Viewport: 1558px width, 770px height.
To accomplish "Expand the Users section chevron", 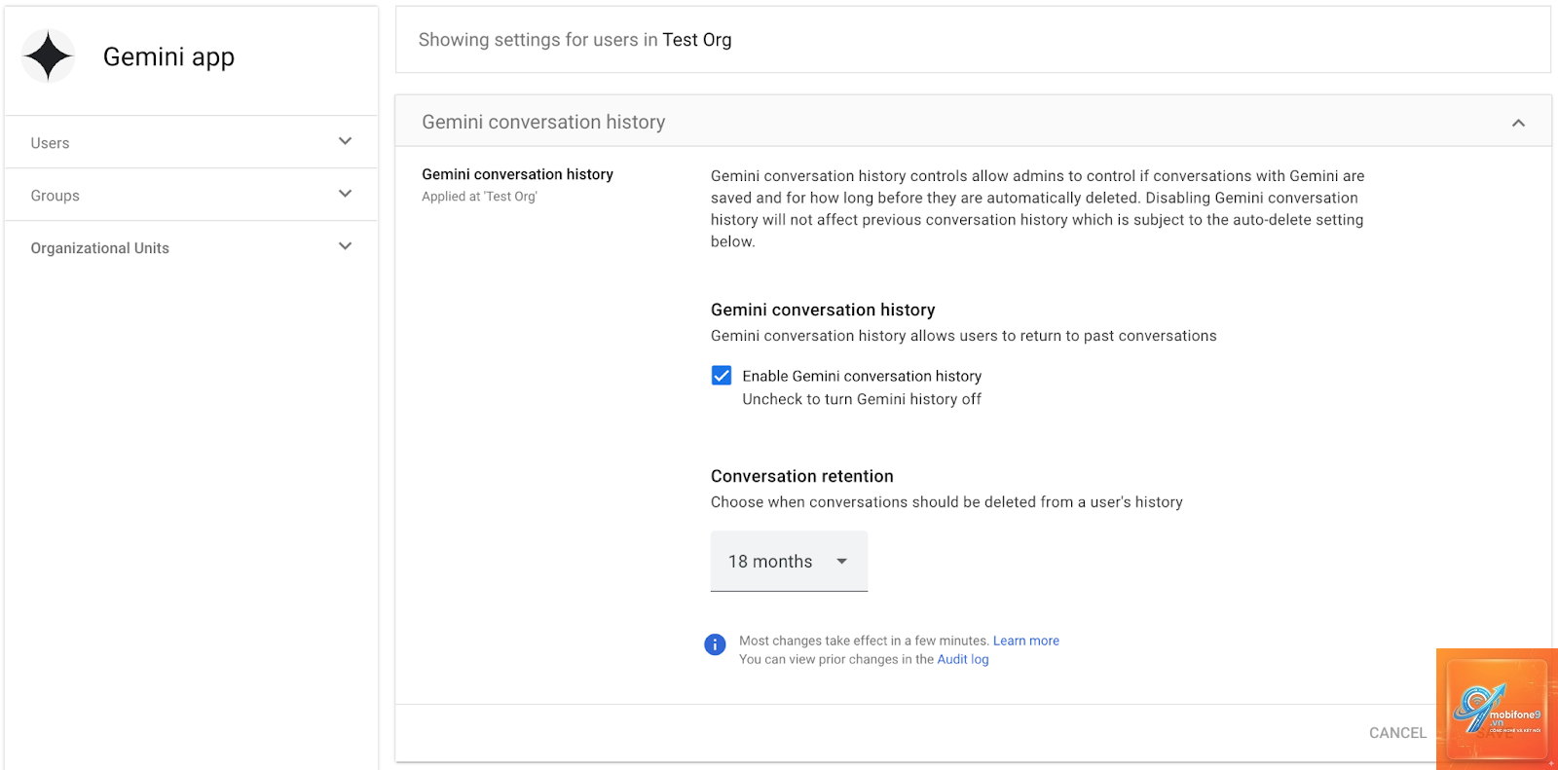I will click(x=345, y=141).
